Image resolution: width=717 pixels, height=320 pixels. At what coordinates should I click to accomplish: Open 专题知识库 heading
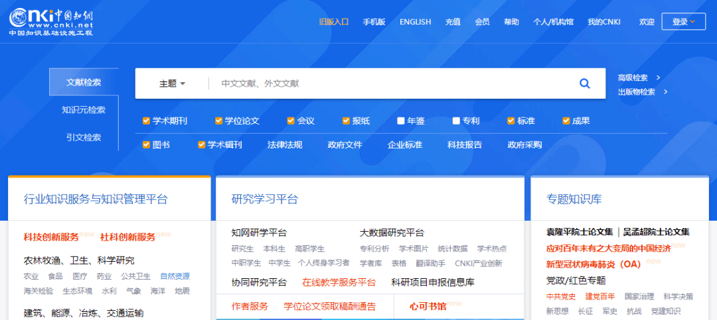coord(574,199)
